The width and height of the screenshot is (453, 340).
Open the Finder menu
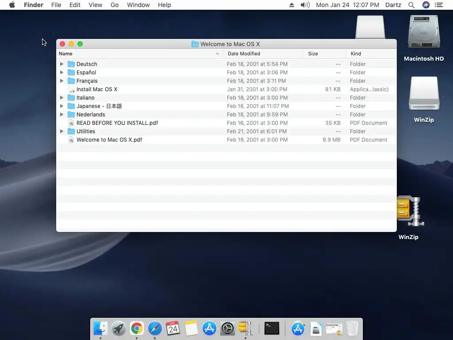tap(34, 5)
